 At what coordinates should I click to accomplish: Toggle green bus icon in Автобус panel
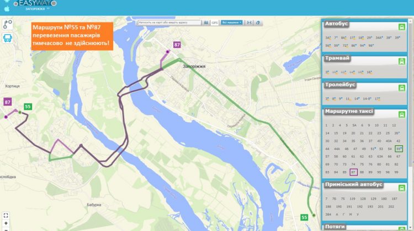tap(402, 27)
